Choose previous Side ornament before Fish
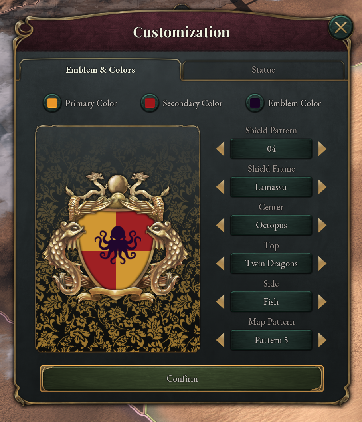362x422 pixels. tap(220, 302)
